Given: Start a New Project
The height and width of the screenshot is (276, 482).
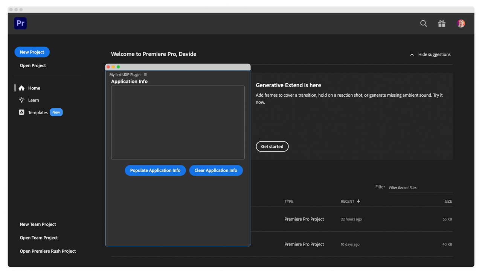Looking at the screenshot, I should [x=32, y=52].
